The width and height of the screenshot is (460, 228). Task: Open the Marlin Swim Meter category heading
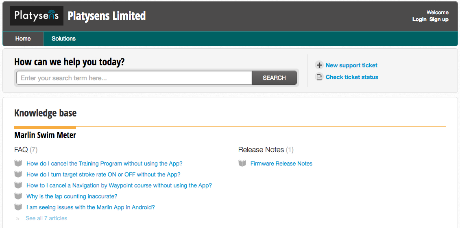pyautogui.click(x=45, y=135)
